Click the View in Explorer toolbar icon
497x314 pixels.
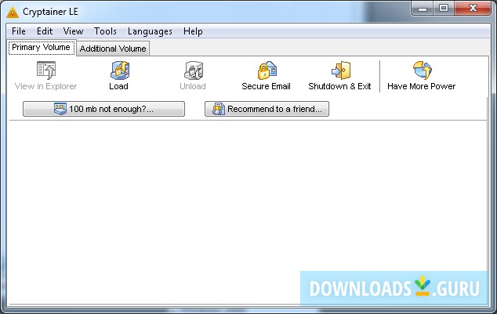(46, 70)
